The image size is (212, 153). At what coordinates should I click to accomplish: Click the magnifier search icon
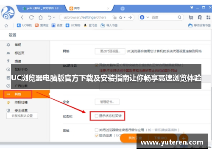coord(179,17)
